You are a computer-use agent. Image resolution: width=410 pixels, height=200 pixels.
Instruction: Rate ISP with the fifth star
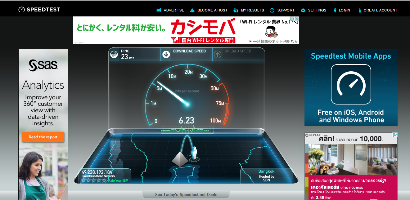point(104,180)
